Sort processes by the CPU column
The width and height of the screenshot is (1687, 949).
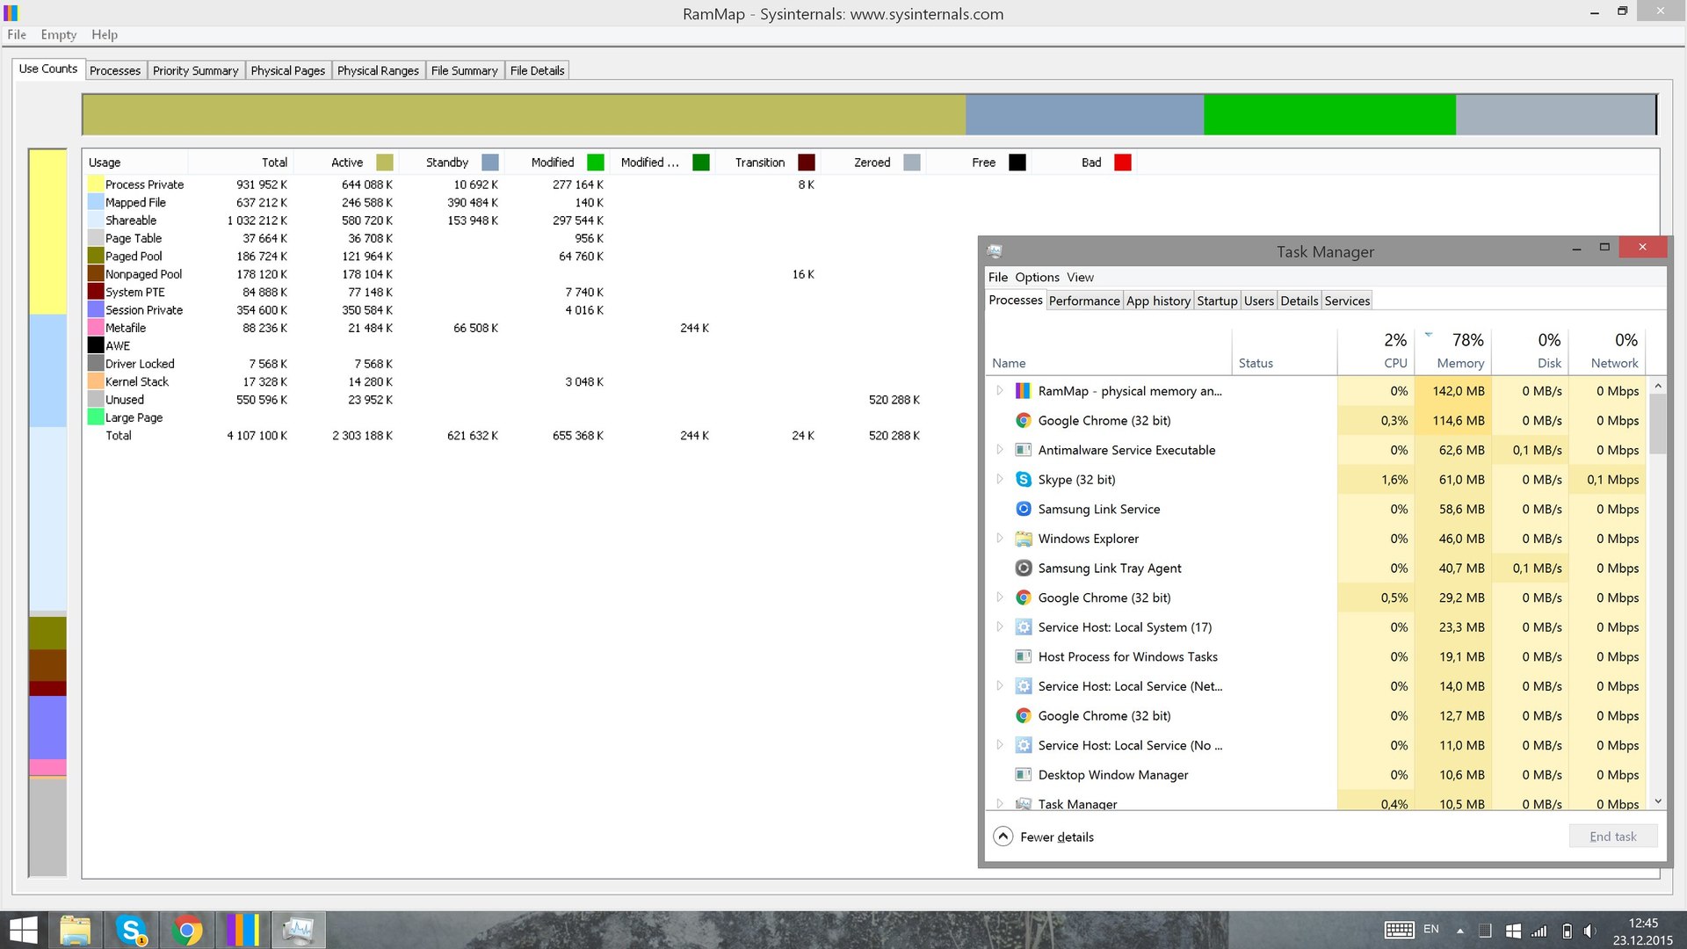1376,351
